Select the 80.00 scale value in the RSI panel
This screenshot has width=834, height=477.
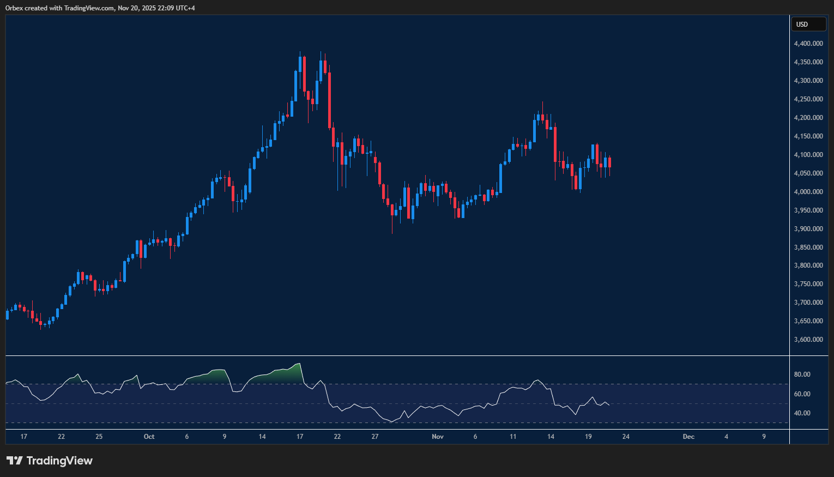pos(801,374)
